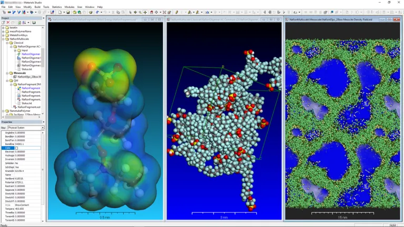Image resolution: width=404 pixels, height=227 pixels.
Task: Expand the MetalsForAlloys tree node
Action: coord(3,35)
